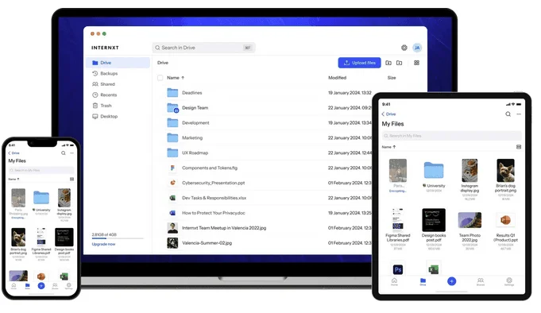Sort by Size column header
The width and height of the screenshot is (541, 313).
click(392, 78)
